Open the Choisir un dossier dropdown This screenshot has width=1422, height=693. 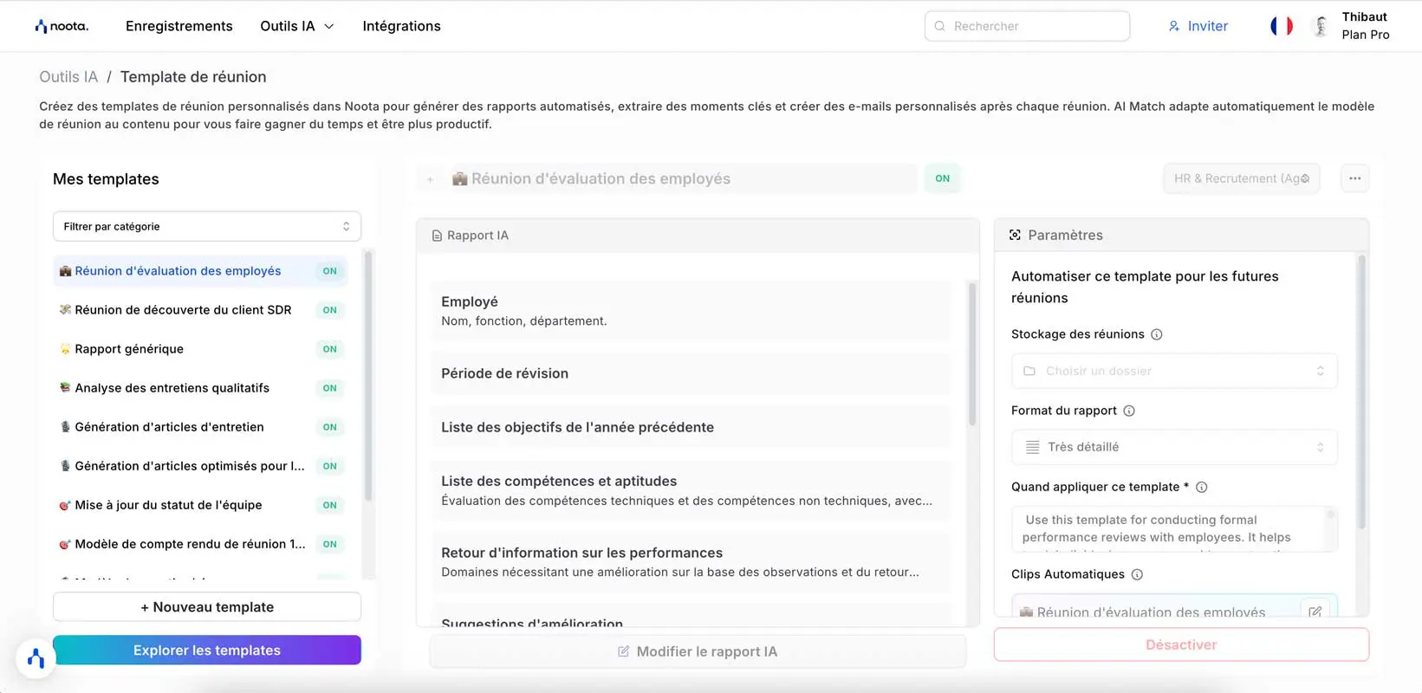click(x=1173, y=371)
